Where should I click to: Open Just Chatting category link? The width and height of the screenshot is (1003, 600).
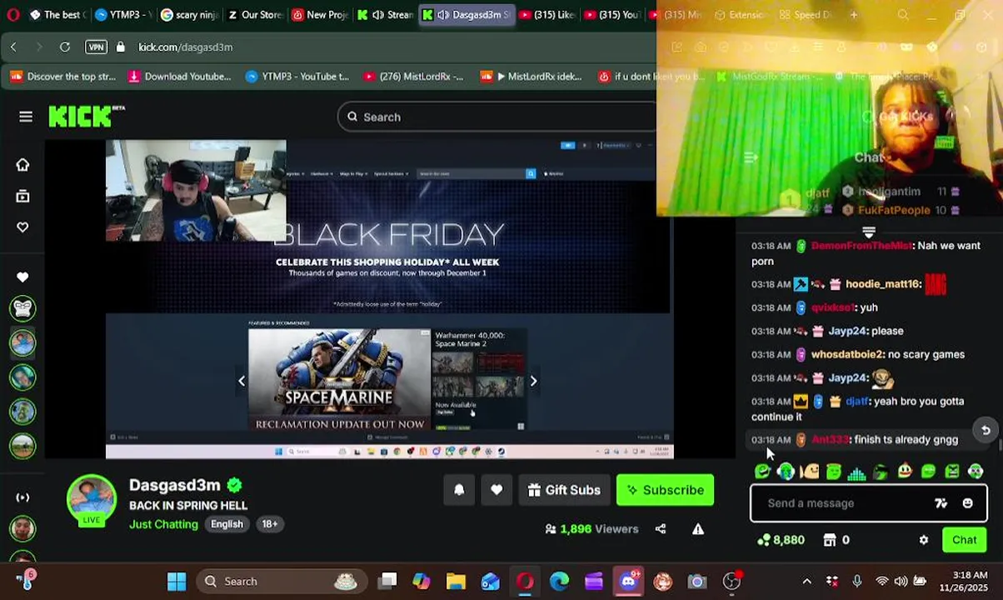click(x=163, y=524)
